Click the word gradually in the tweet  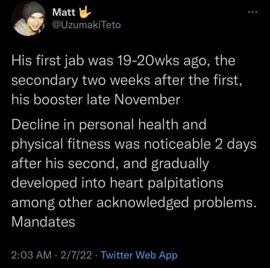180,164
